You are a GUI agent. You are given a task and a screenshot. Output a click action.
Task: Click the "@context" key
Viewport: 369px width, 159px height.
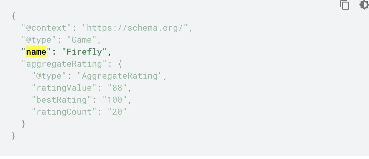46,28
